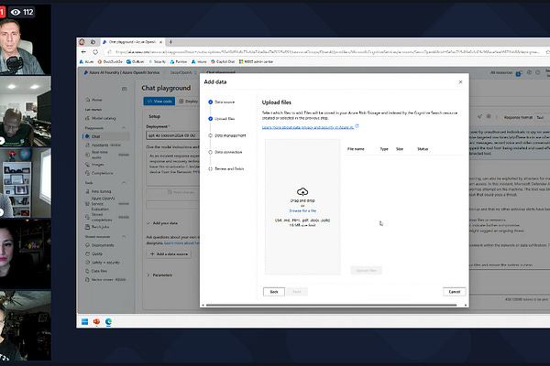Open the Security bookmark
Viewport: 550px width, 366px height.
[157, 61]
